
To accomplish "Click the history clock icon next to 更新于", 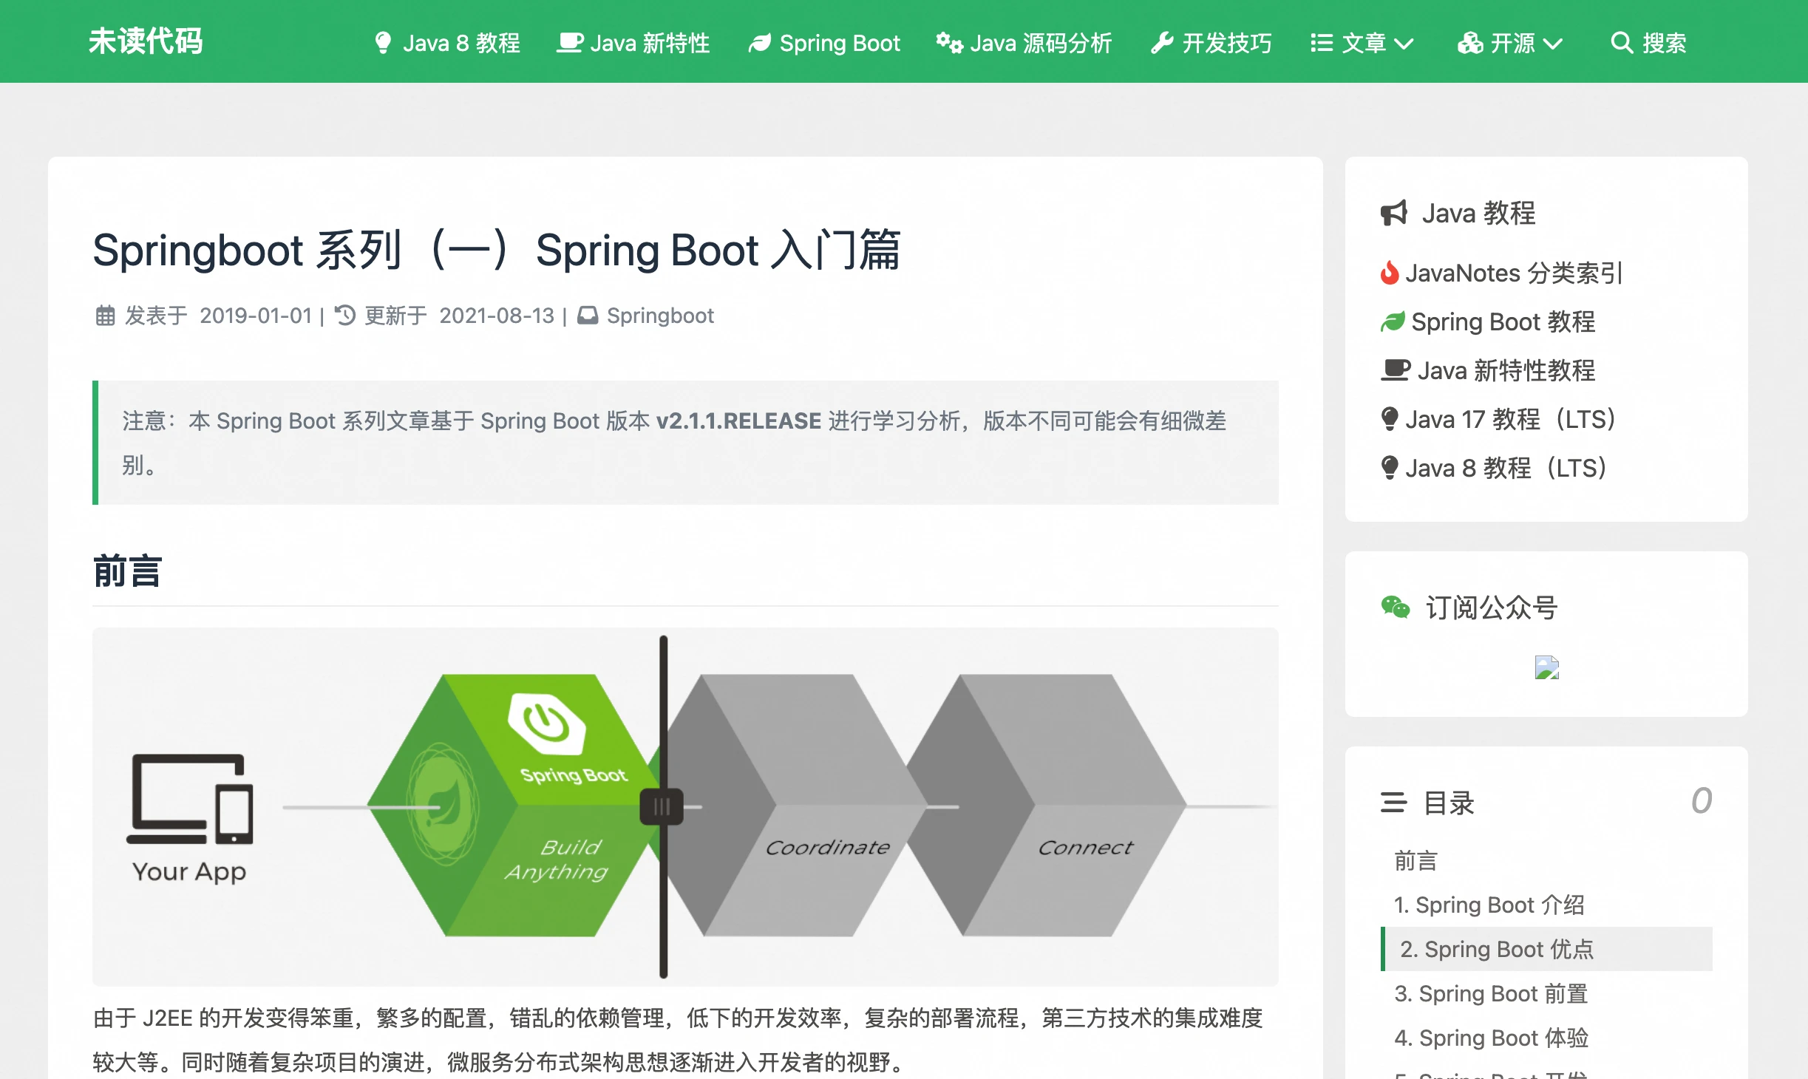I will tap(345, 316).
